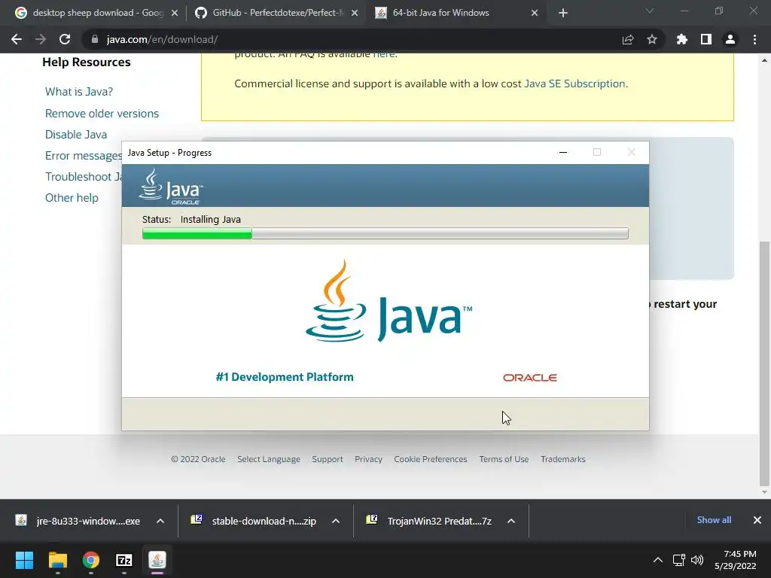Open the Error messages link

tap(83, 156)
